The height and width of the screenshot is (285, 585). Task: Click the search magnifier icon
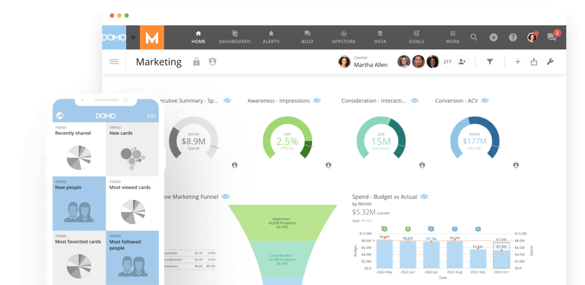coord(473,37)
